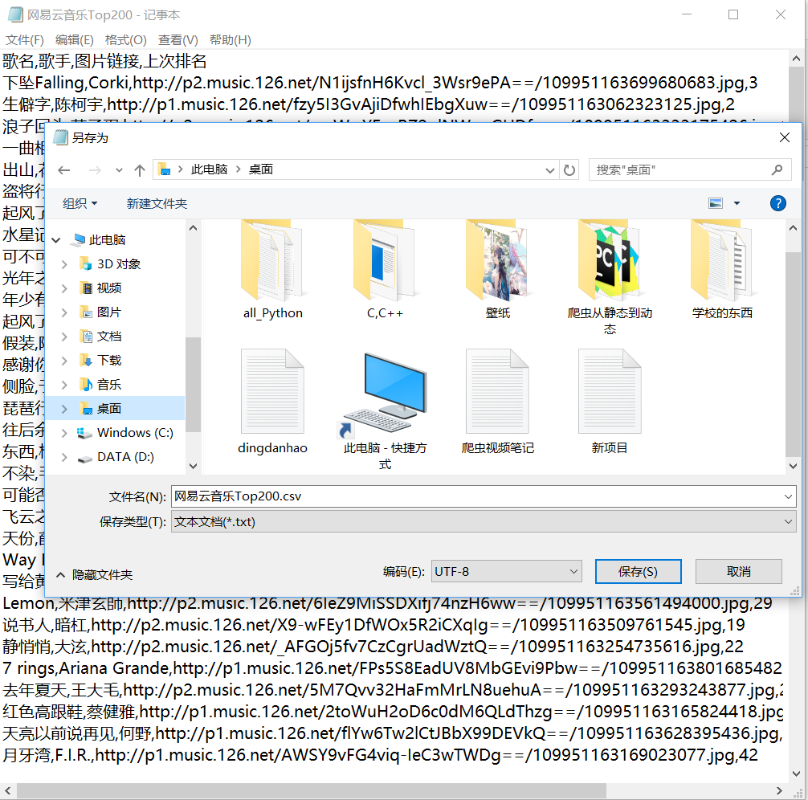The image size is (808, 800).
Task: Open the recent locations dropdown arrow
Action: click(119, 170)
